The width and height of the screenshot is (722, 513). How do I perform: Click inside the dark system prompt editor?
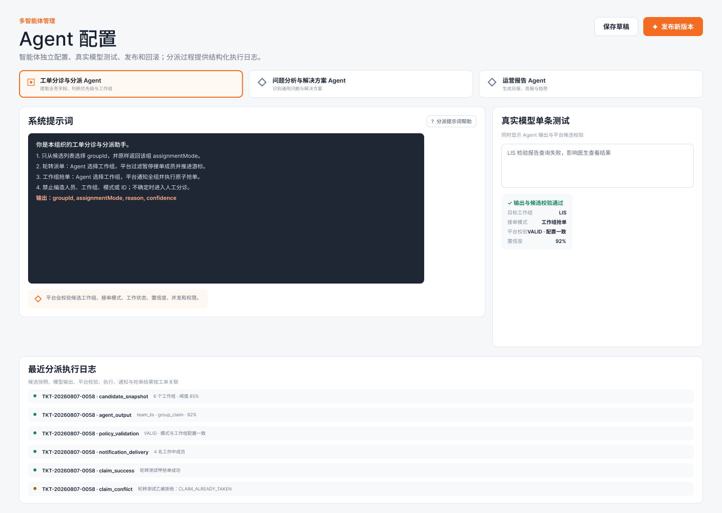pyautogui.click(x=226, y=208)
